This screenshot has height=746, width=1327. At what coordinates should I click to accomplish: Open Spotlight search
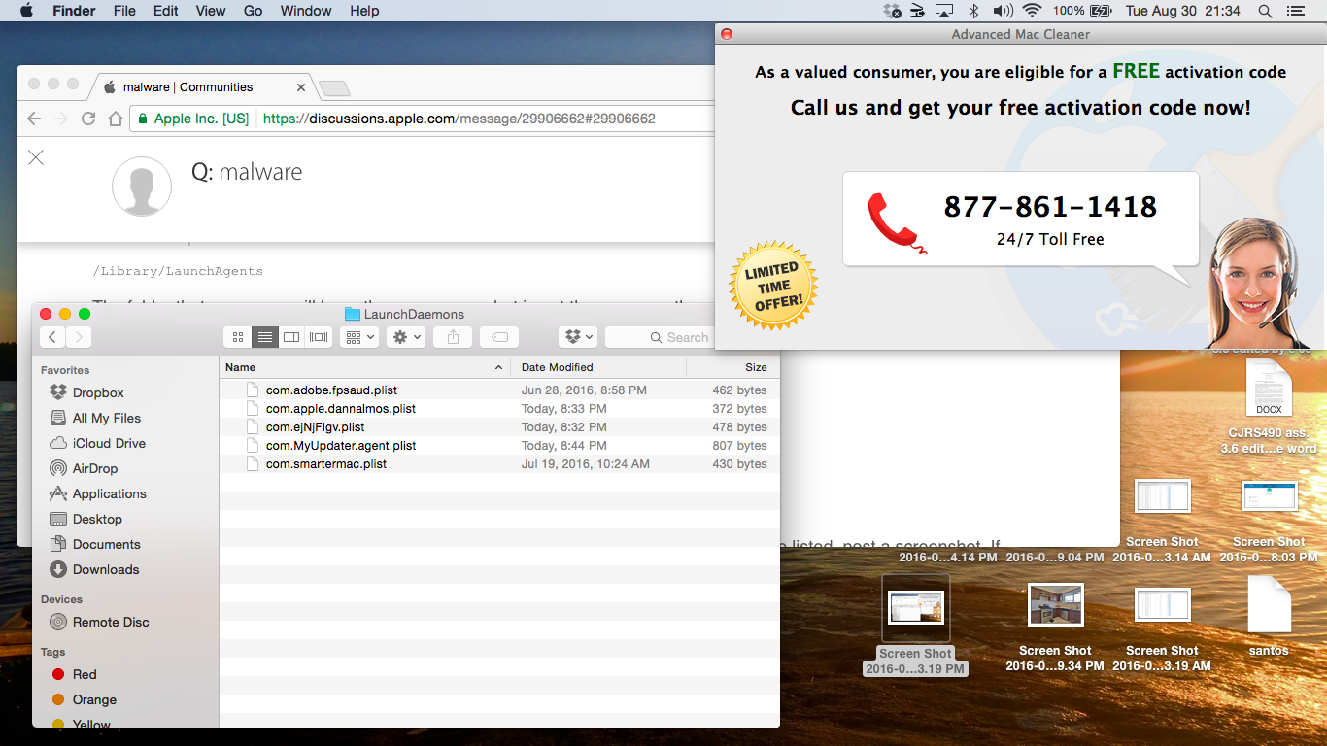coord(1265,11)
